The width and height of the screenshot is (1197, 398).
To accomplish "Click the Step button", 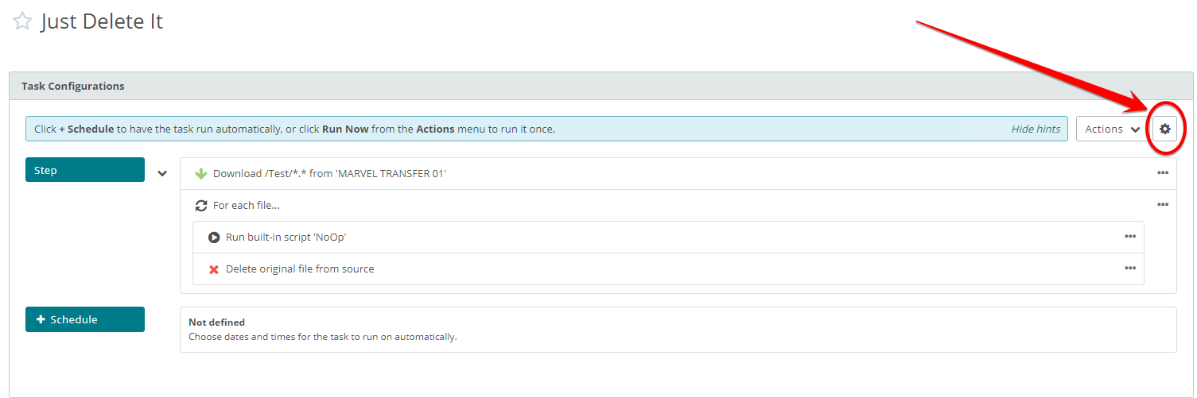I will 85,170.
